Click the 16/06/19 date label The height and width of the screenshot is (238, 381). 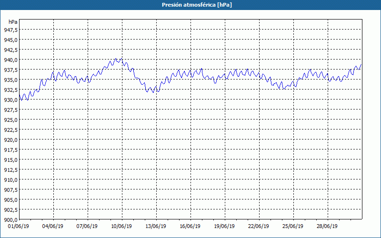pyautogui.click(x=190, y=226)
